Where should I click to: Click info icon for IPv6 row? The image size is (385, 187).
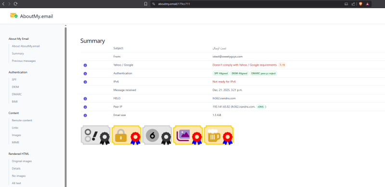pyautogui.click(x=85, y=82)
